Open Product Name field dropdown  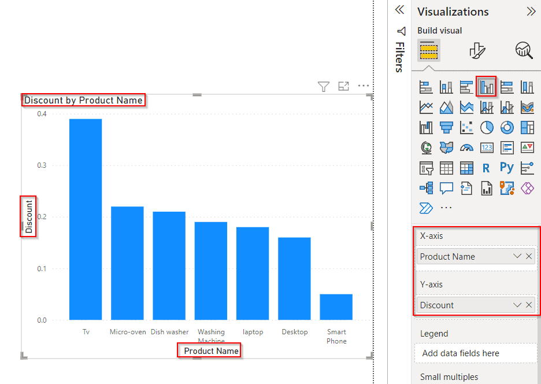point(517,256)
